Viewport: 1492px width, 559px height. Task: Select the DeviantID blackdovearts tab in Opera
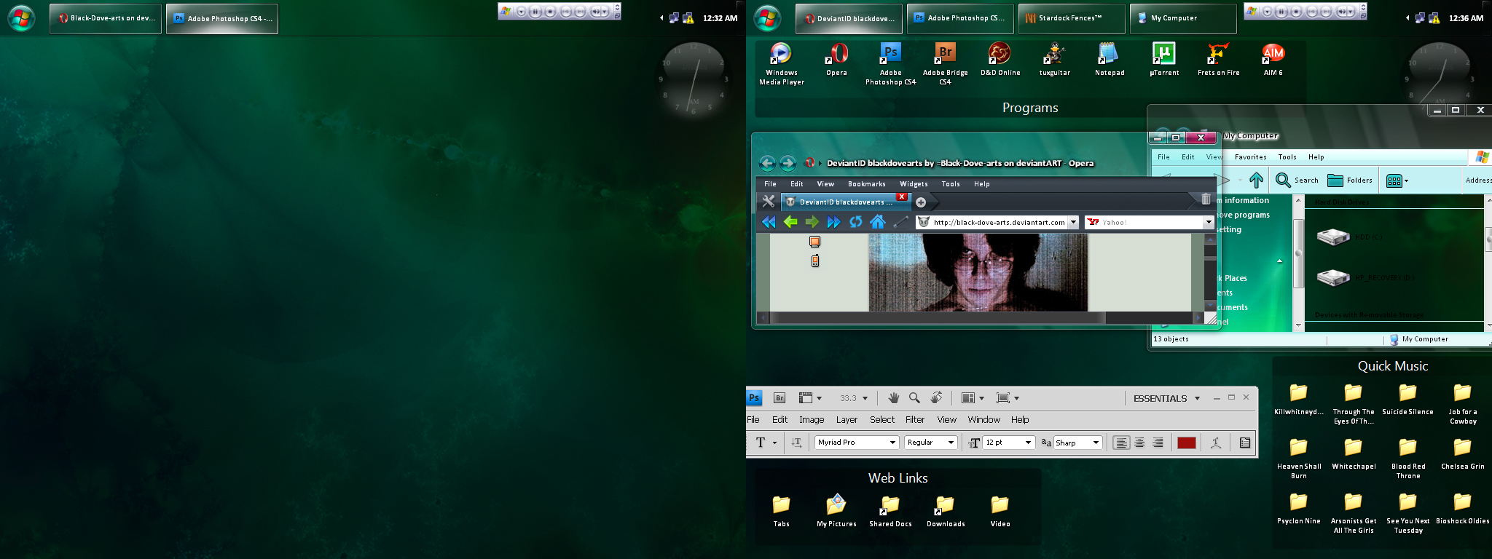(x=845, y=202)
